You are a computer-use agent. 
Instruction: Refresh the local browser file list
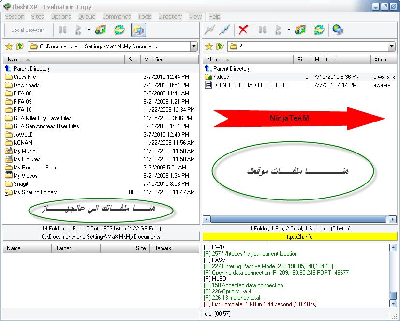[x=119, y=30]
